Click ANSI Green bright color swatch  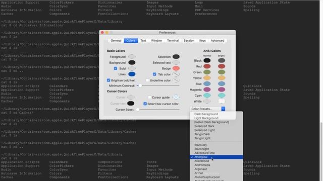point(222,72)
